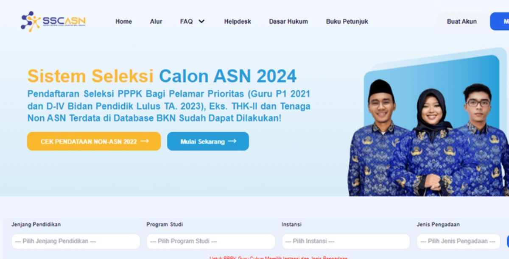Open Buku Petunjuk from navigation

pyautogui.click(x=347, y=21)
